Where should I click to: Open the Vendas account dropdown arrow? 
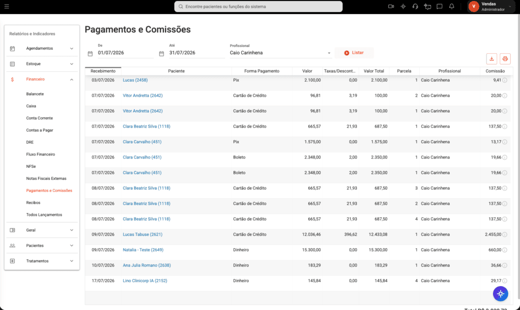point(510,7)
